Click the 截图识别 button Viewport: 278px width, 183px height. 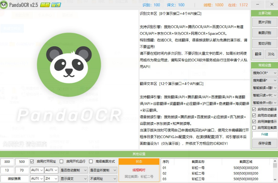click(x=264, y=33)
